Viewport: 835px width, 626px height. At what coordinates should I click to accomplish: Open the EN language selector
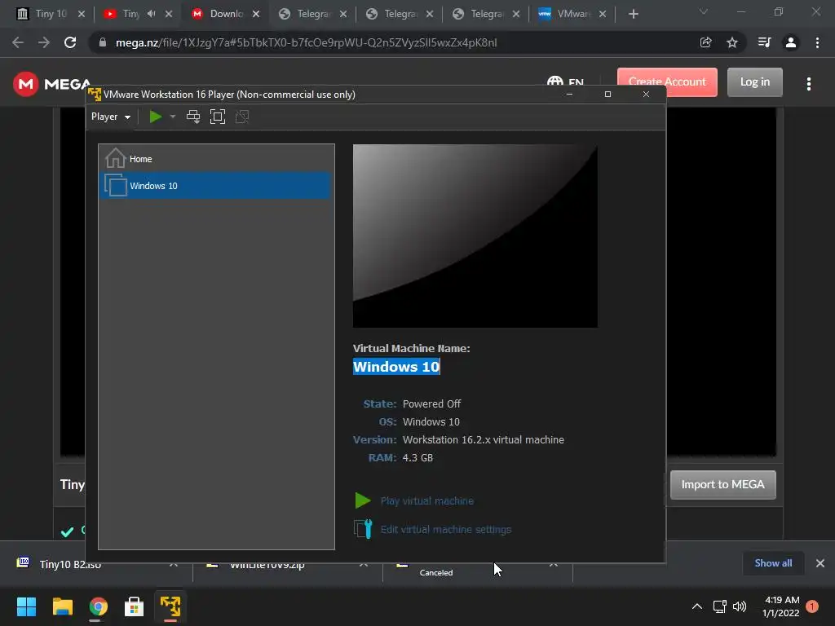click(566, 82)
